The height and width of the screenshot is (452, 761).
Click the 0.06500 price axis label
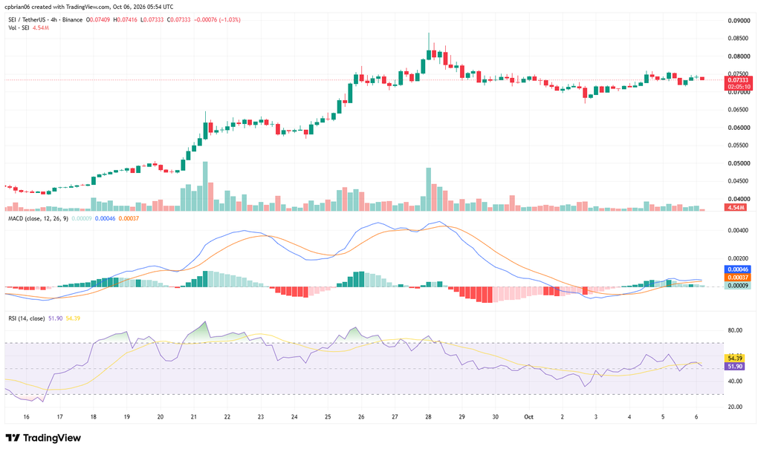tap(739, 110)
